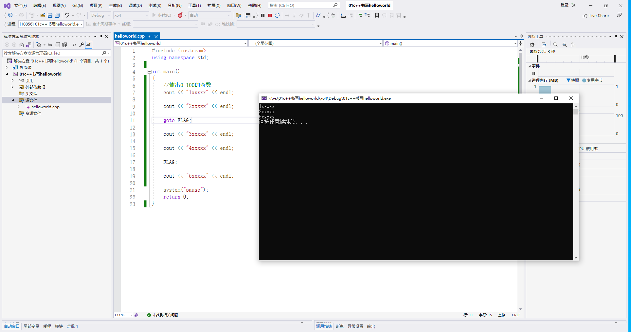Save the current file with the single floppy icon
The width and height of the screenshot is (631, 332).
[x=50, y=15]
